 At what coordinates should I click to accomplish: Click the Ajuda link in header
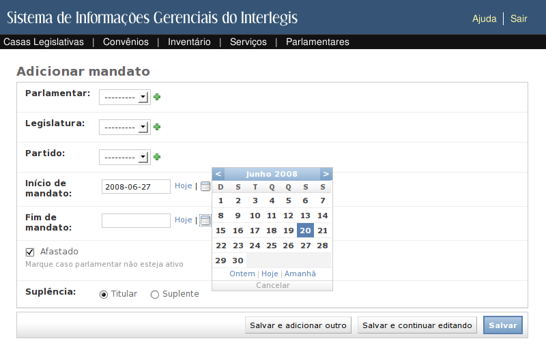[484, 18]
